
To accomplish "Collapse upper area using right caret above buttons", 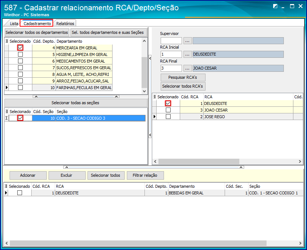I will 241,167.
